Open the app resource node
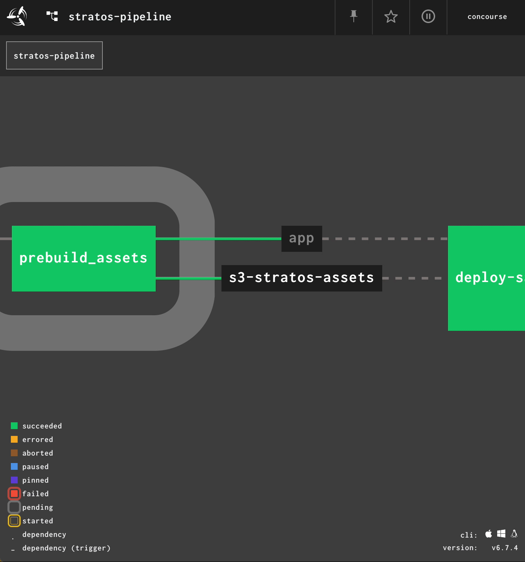The height and width of the screenshot is (562, 525). [x=302, y=239]
